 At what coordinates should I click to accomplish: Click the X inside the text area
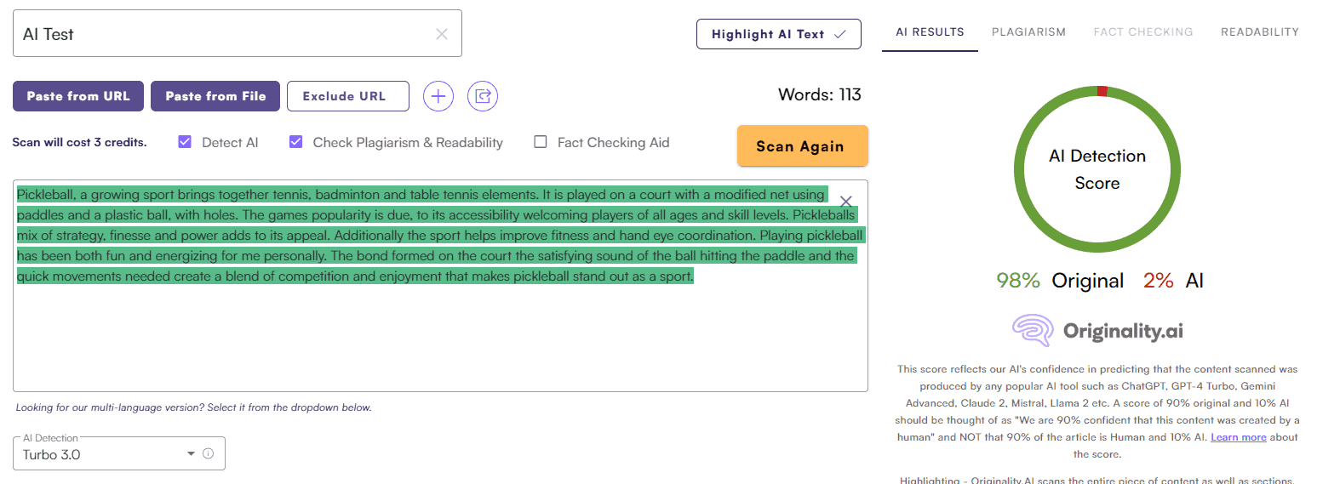click(x=845, y=202)
